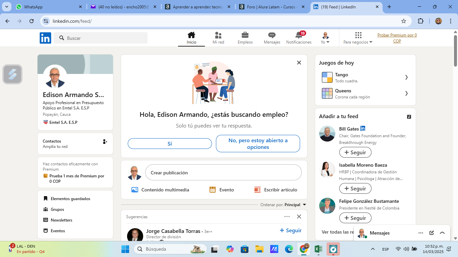Open Newsletters in sidebar
Image resolution: width=458 pixels, height=257 pixels.
58,220
